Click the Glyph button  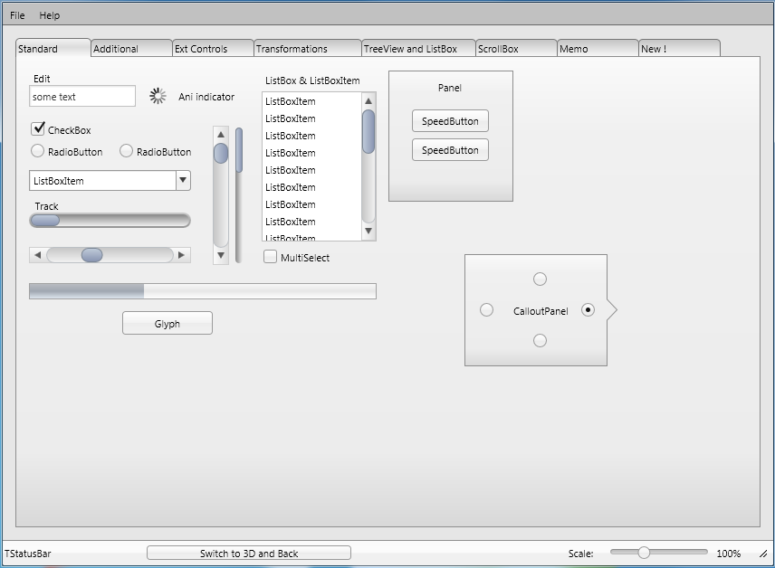click(x=167, y=324)
